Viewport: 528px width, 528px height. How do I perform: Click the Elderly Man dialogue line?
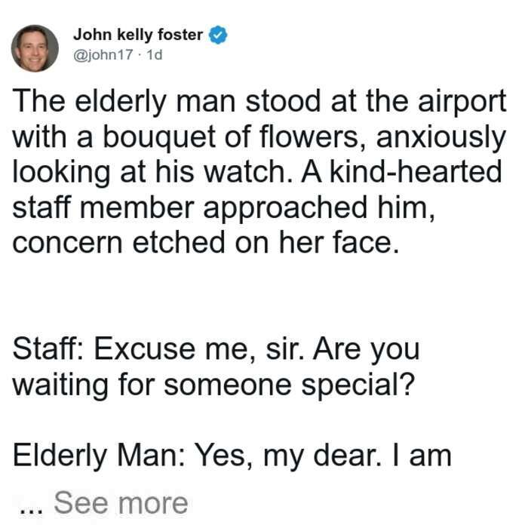pos(232,456)
